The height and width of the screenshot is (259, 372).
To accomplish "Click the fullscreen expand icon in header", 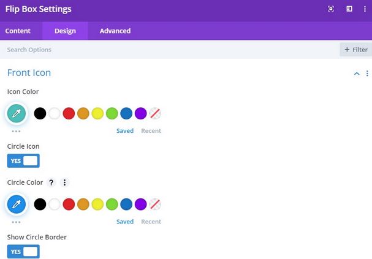I will [x=331, y=9].
